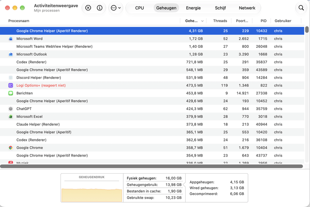This screenshot has height=207, width=310.
Task: Sort by the PID column header
Action: (x=263, y=21)
